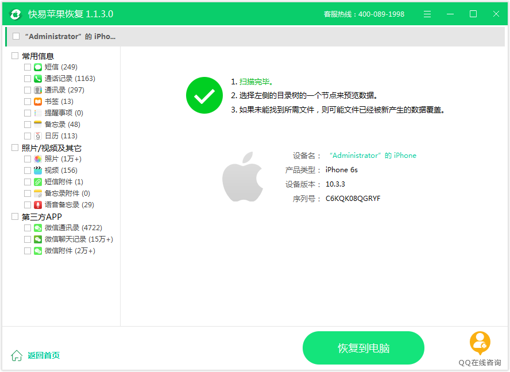Click the 微信通讯录 WeChat icon
Viewport: 510px width, 372px height.
(x=38, y=228)
